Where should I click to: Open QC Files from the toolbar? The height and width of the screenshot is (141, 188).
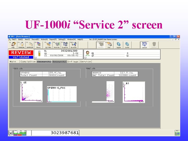48,45
